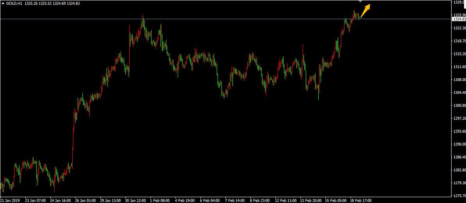Click the 12 Feb 11:00 time label
466x203 pixels.
click(x=286, y=201)
